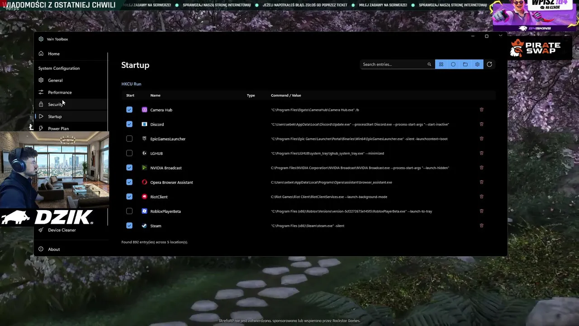579x326 pixels.
Task: Toggle the folder filter icon in Startup toolbar
Action: click(465, 64)
